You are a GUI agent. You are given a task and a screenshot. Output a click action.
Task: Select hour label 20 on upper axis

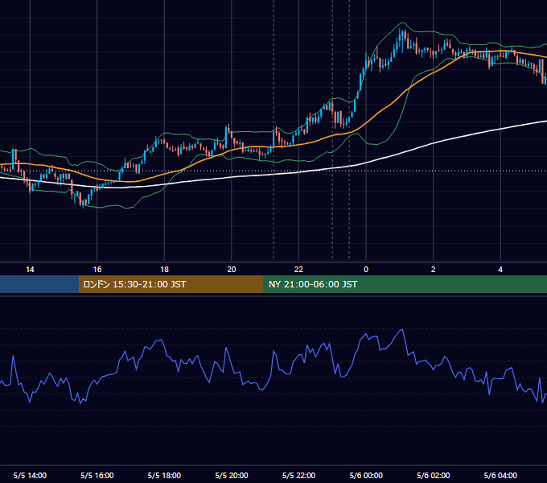[x=232, y=270]
